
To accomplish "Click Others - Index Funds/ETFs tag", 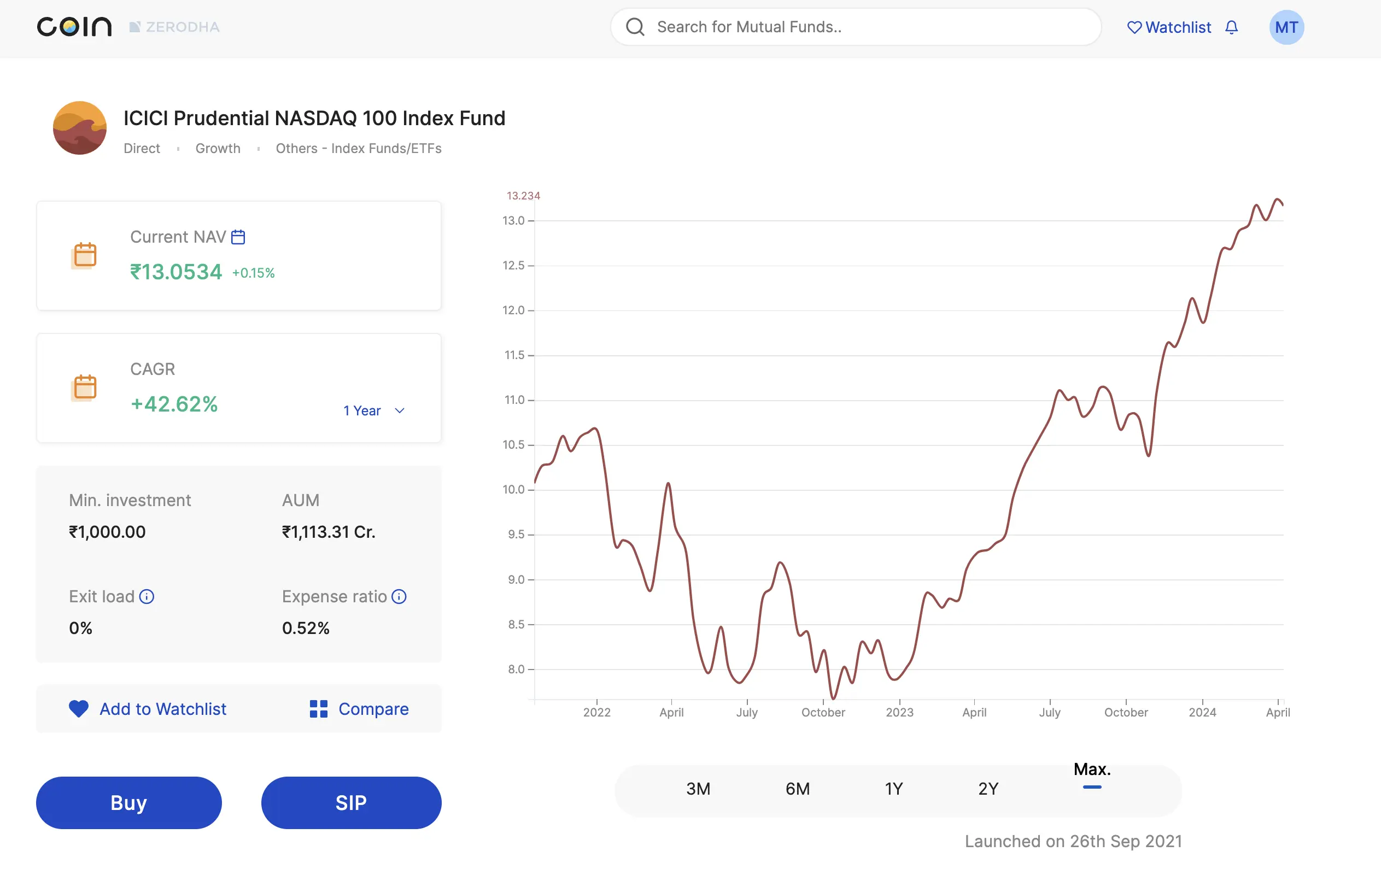I will click(x=359, y=149).
